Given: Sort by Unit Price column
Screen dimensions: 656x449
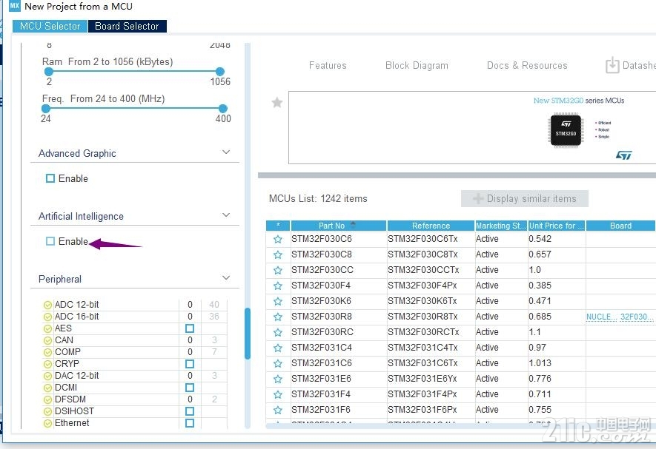Looking at the screenshot, I should coord(557,226).
